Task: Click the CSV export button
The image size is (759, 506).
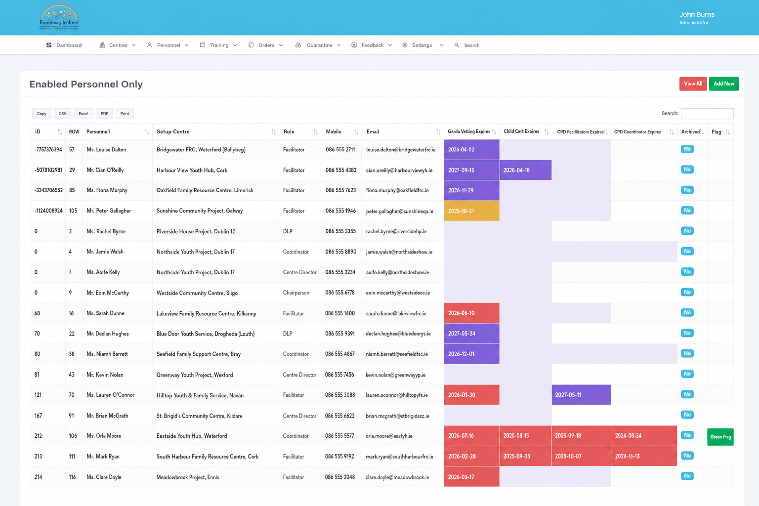Action: (62, 114)
